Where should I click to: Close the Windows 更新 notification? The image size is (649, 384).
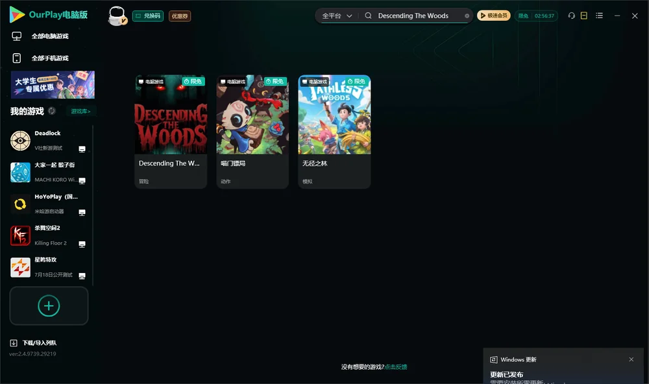coord(631,359)
